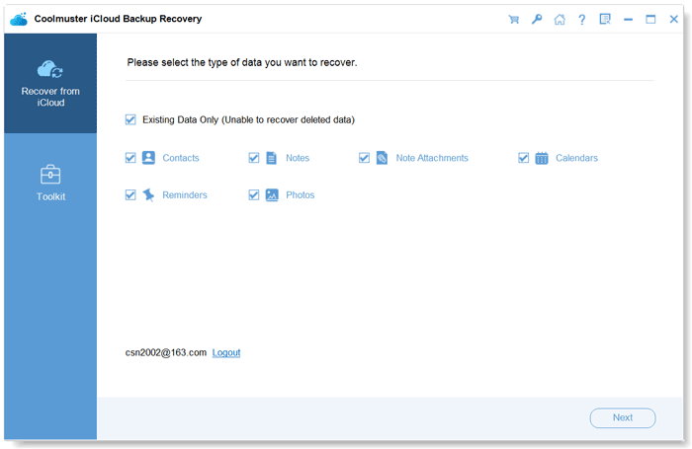Click the Logout link

click(x=225, y=352)
